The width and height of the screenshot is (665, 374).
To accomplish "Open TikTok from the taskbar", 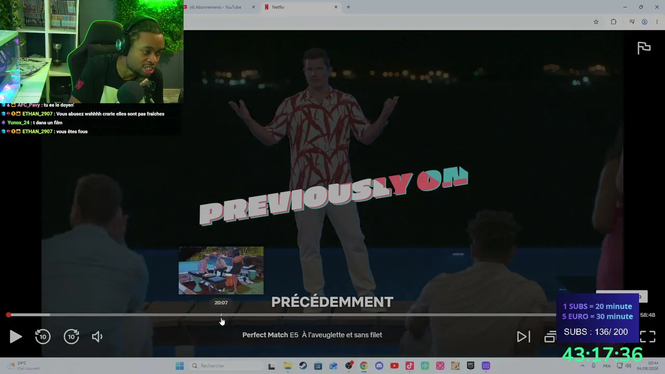I will tap(409, 366).
